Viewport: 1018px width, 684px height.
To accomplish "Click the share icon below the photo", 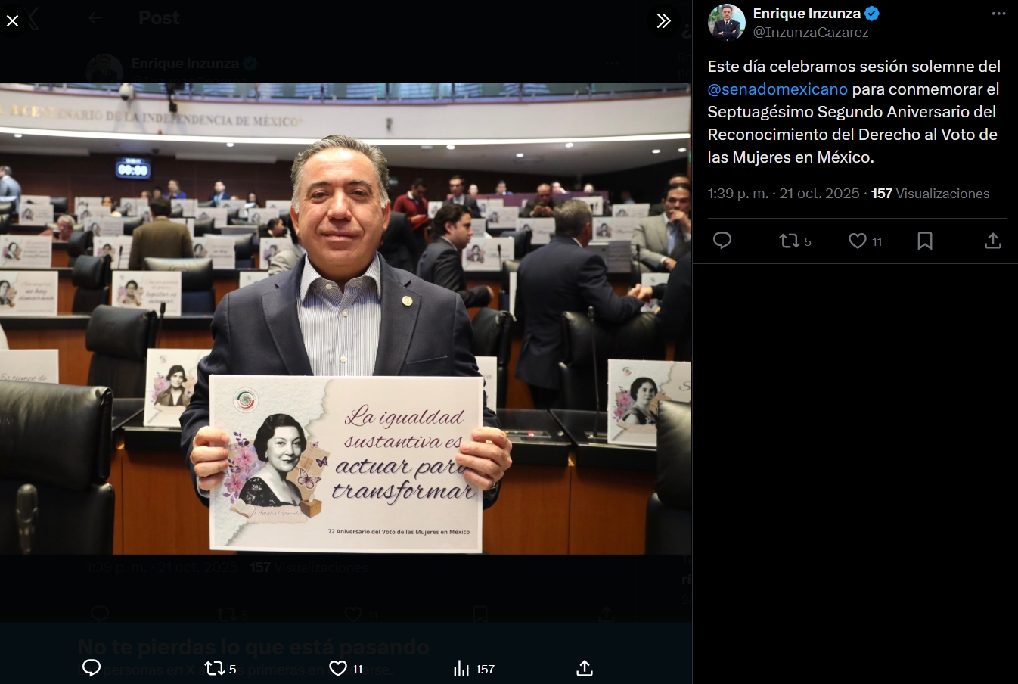I will pos(585,668).
